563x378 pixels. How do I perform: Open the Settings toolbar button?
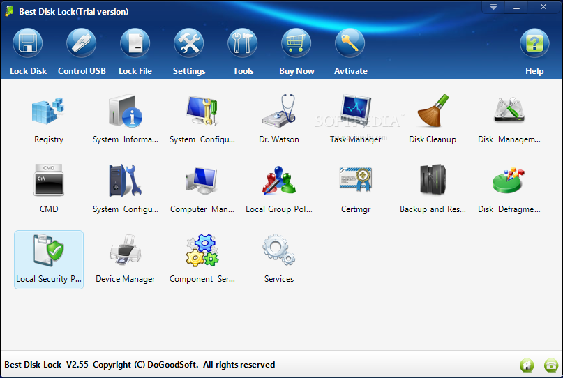tap(189, 52)
